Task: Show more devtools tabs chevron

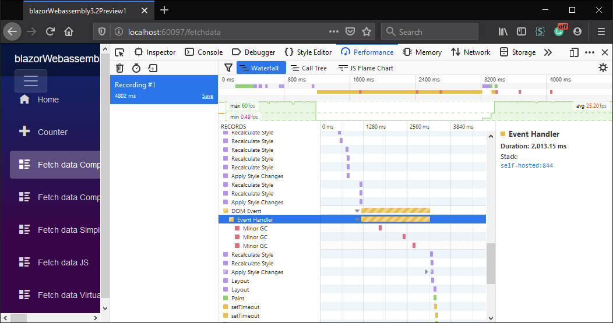Action: pos(548,52)
